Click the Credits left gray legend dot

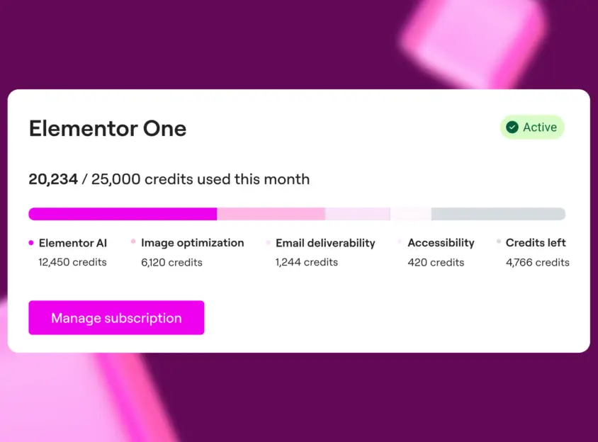coord(499,242)
